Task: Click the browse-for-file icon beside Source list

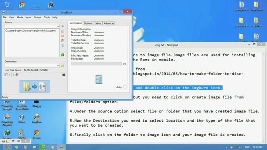Action: click(x=63, y=31)
